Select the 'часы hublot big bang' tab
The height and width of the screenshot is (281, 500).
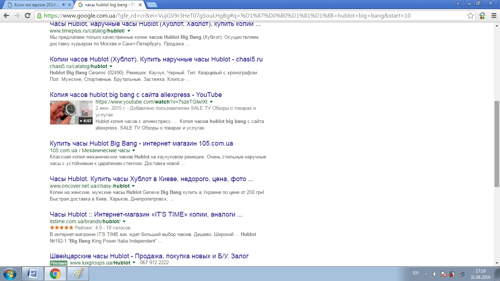(x=109, y=5)
